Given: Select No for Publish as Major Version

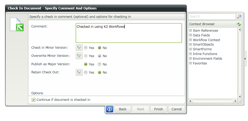Looking at the screenshot, I should click(100, 64).
